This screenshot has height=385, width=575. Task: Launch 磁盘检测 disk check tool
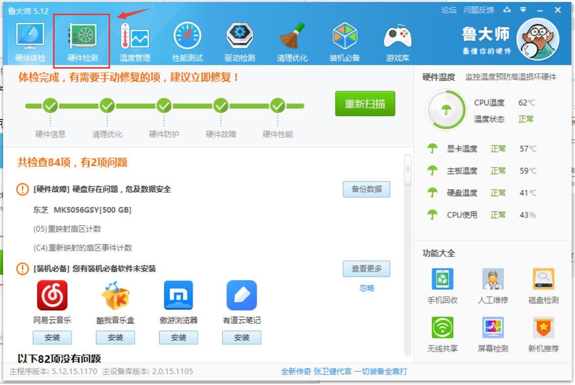pos(543,286)
